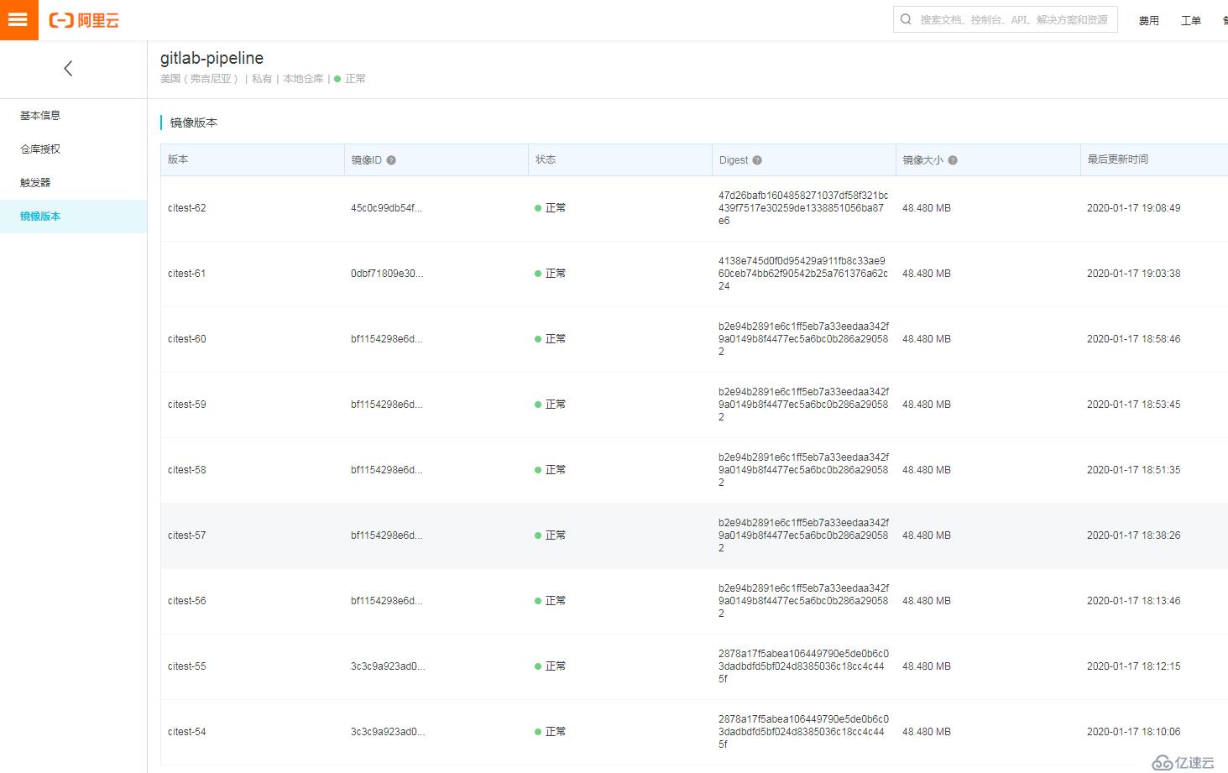Click timestamp 2020-01-17 18:53:45
This screenshot has height=773, width=1228.
(x=1133, y=405)
